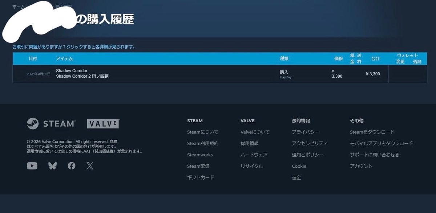Open プライバシー footer link
The height and width of the screenshot is (213, 436).
click(305, 132)
